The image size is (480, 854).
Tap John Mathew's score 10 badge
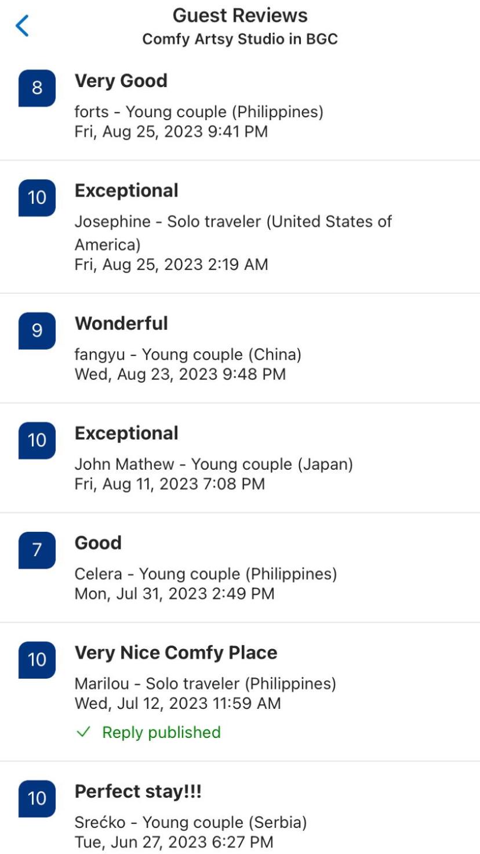click(x=37, y=441)
